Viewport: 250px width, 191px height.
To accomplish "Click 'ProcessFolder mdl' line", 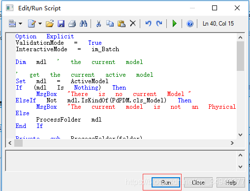I will point(69,120).
